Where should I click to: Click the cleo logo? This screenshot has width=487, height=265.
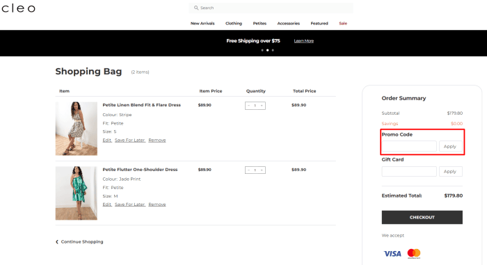click(x=18, y=8)
